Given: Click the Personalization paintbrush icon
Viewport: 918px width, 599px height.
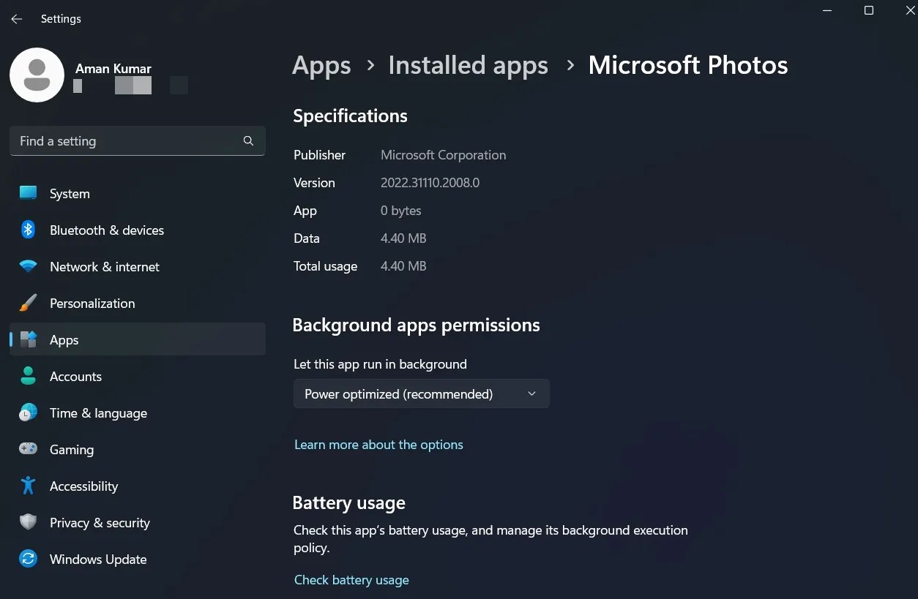Looking at the screenshot, I should point(27,303).
